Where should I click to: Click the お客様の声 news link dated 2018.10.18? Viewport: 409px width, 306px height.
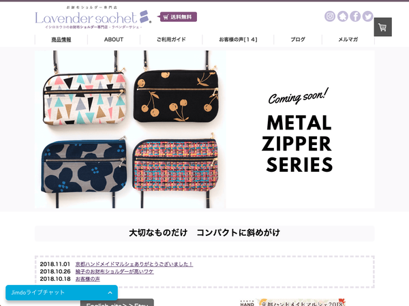[88, 279]
